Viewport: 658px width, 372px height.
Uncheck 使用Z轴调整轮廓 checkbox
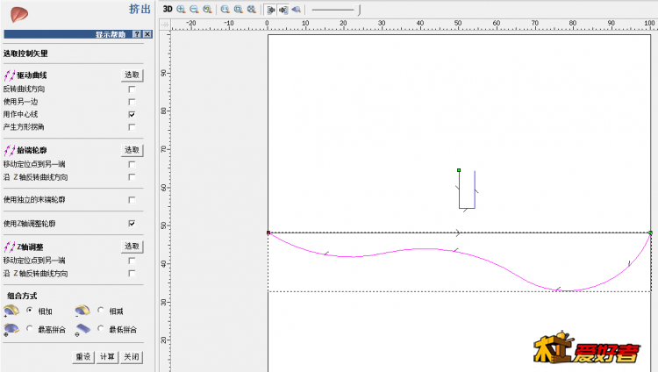(132, 224)
